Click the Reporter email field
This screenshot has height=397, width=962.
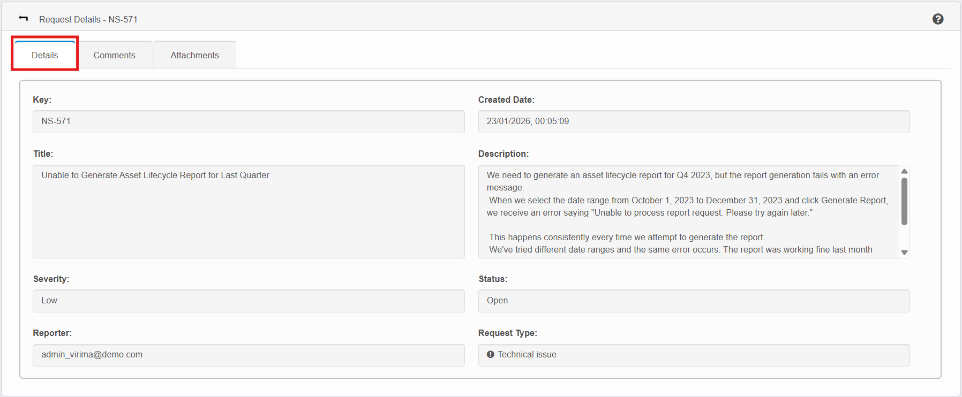pyautogui.click(x=248, y=355)
